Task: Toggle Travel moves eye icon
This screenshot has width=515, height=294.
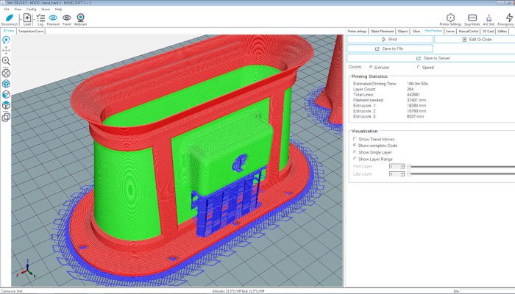Action: click(x=66, y=18)
